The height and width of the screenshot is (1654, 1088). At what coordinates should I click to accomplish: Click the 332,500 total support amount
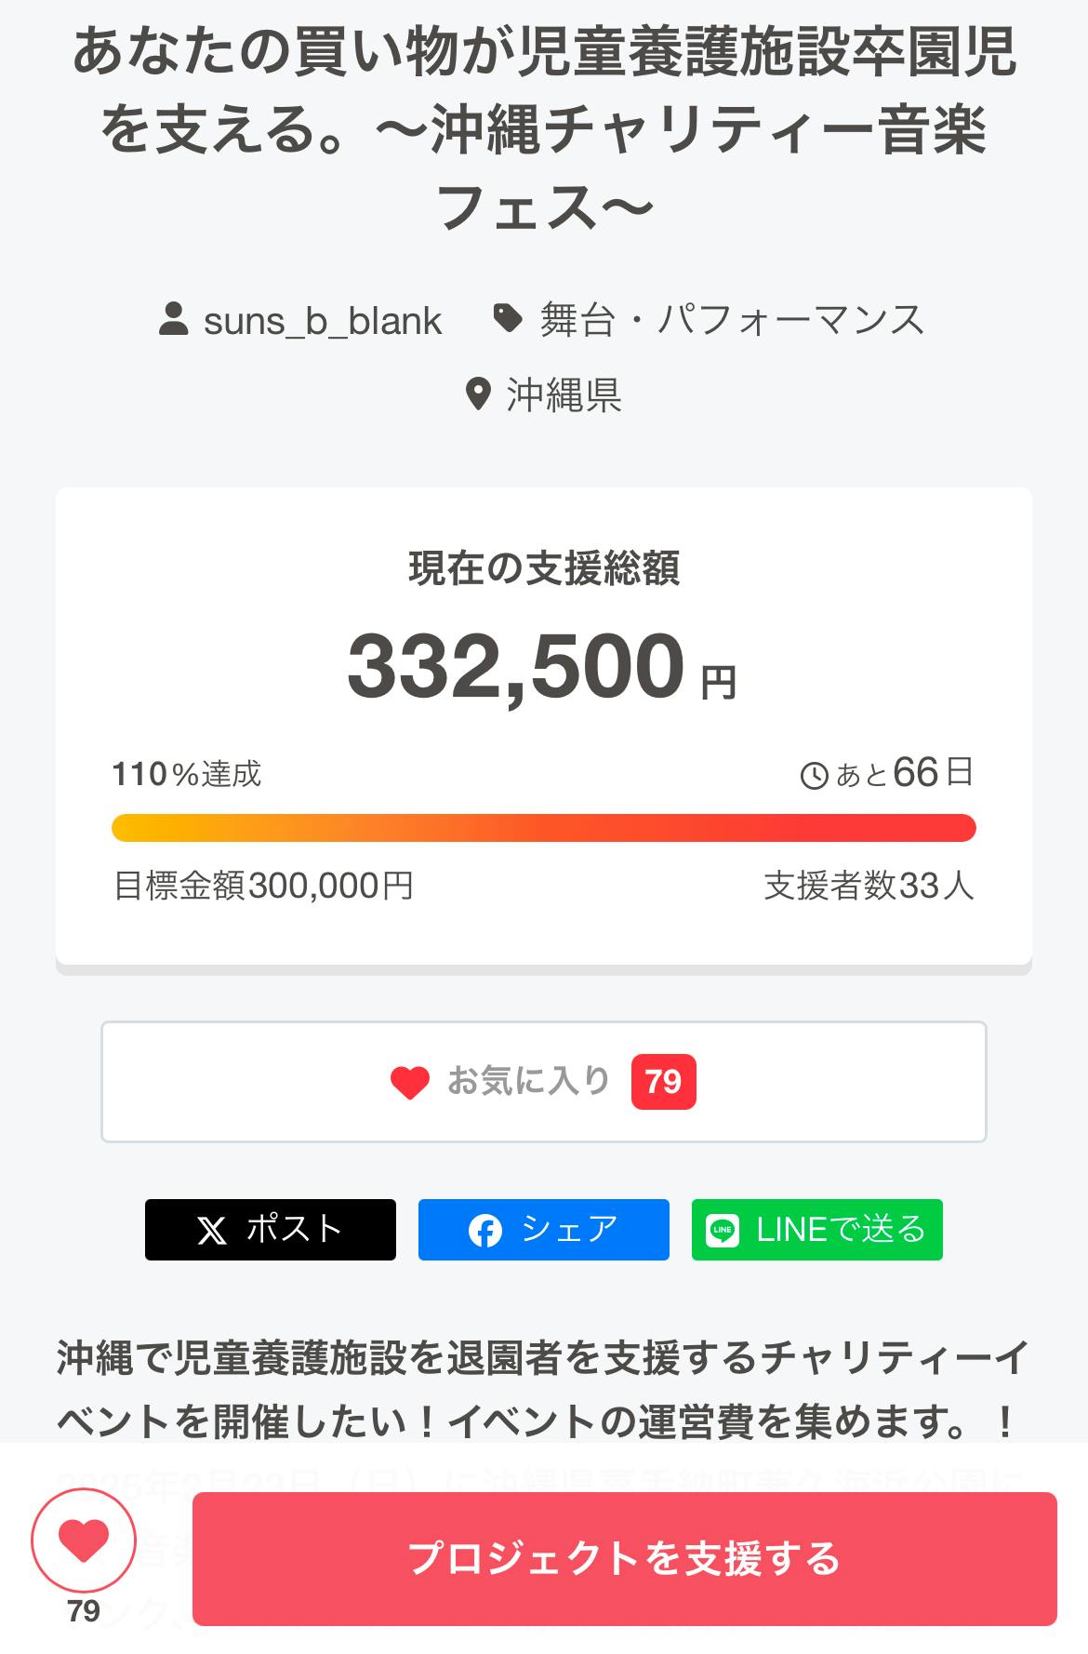point(516,666)
